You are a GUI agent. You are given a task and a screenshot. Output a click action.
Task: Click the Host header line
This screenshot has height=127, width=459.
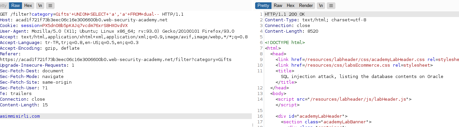tap(84, 20)
